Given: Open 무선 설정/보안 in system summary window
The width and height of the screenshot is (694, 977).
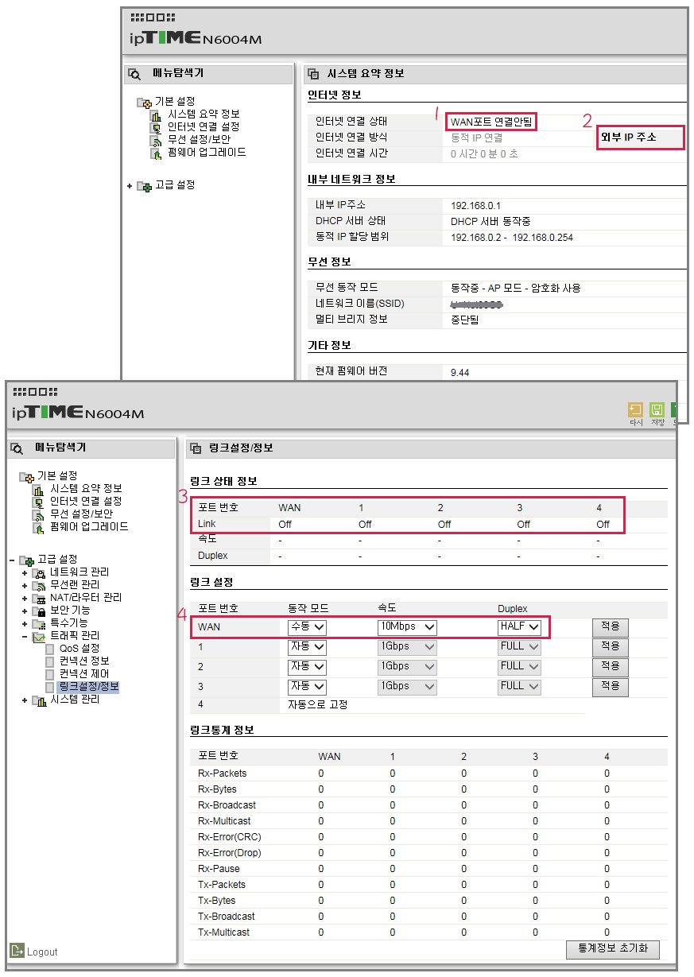Looking at the screenshot, I should tap(199, 139).
